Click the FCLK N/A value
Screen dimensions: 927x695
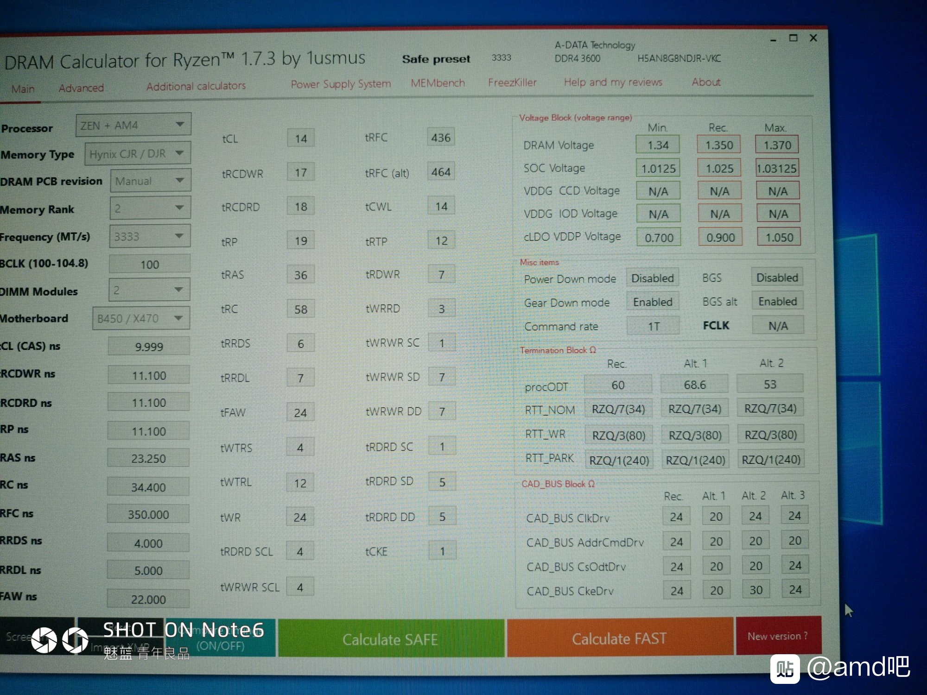coord(778,326)
